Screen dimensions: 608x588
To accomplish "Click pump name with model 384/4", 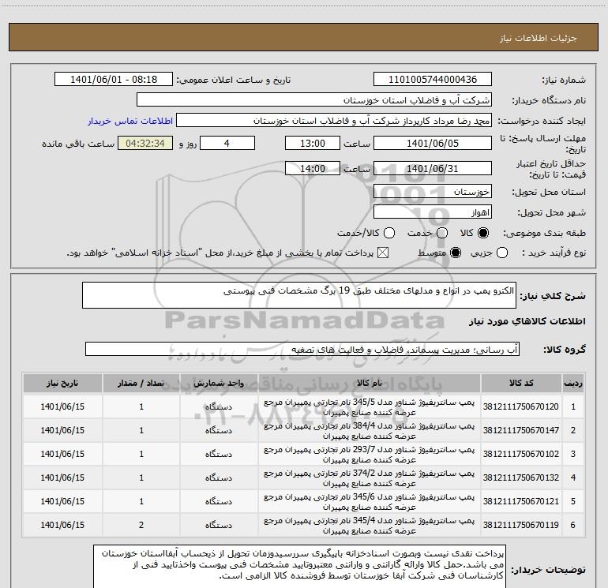I will 370,431.
